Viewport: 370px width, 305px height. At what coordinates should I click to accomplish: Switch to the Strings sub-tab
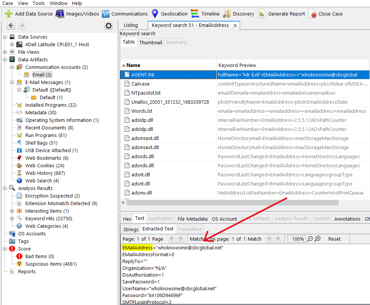click(131, 229)
